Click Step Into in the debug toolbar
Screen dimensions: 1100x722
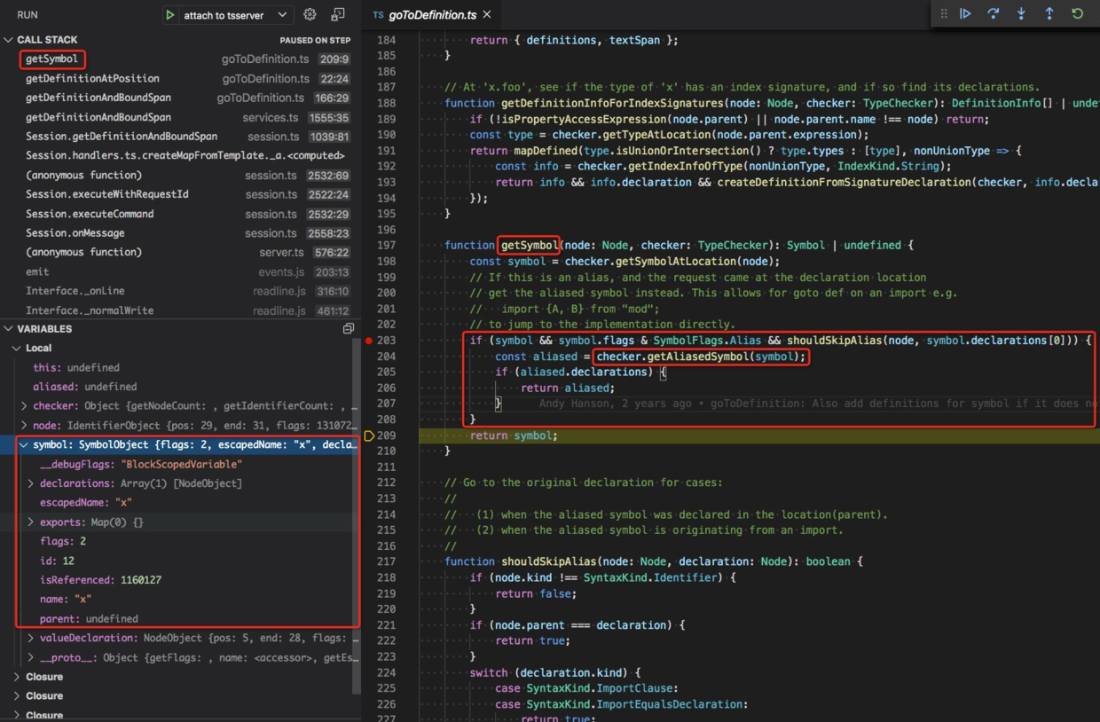(x=1021, y=13)
